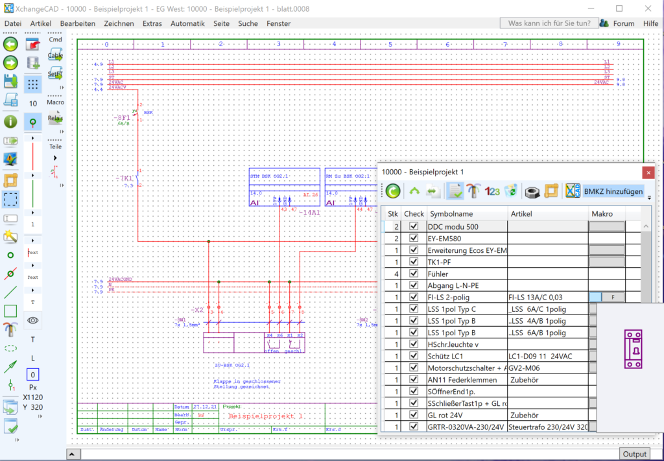The image size is (664, 461).
Task: Click the BMKZ hinzufügen button
Action: point(613,191)
